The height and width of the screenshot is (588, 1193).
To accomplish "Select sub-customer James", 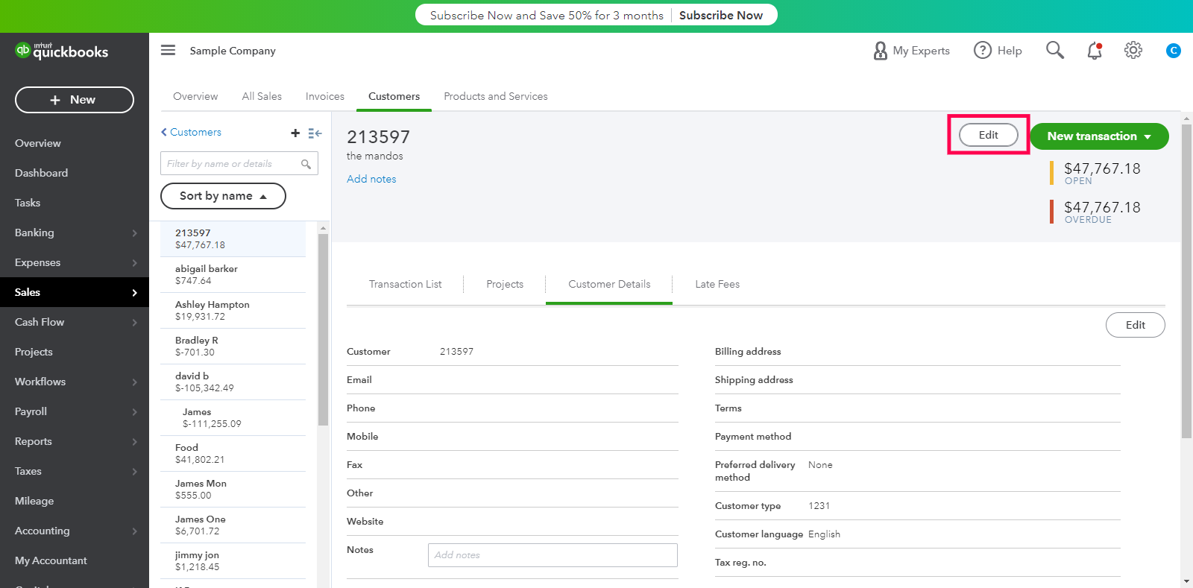I will coord(233,418).
